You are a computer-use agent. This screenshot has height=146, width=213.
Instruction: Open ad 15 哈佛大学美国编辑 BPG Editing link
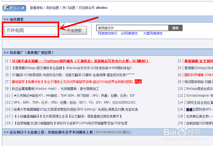76,109
